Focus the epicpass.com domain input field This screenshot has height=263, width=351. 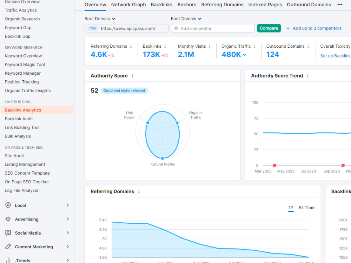coord(126,28)
